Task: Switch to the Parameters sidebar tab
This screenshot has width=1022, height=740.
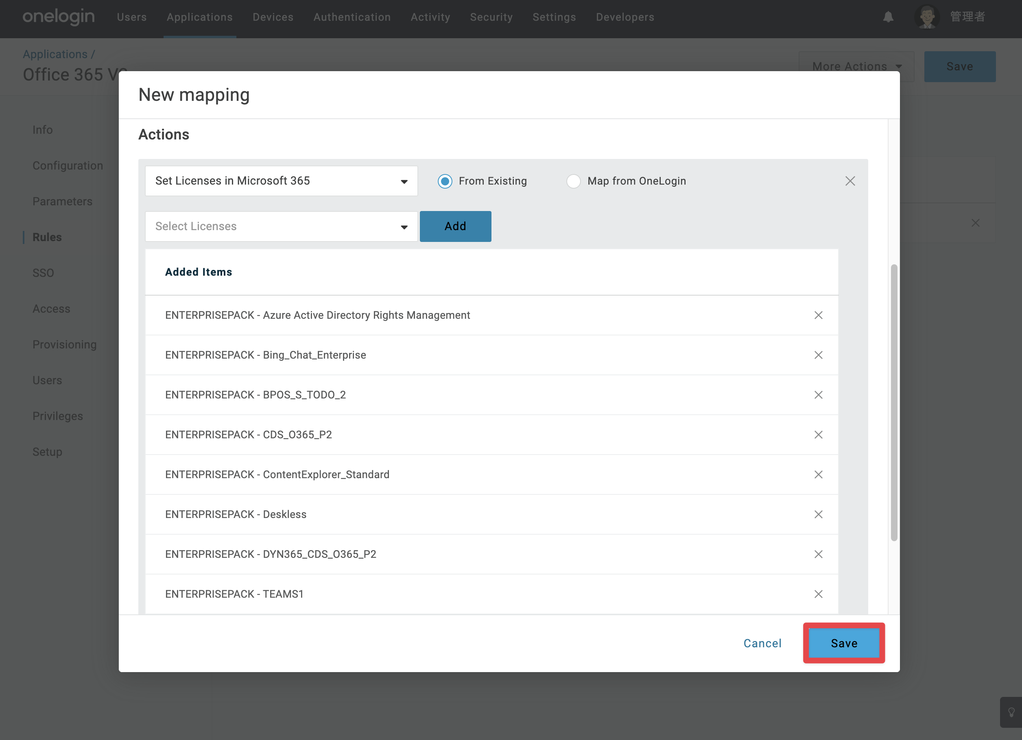Action: point(62,201)
